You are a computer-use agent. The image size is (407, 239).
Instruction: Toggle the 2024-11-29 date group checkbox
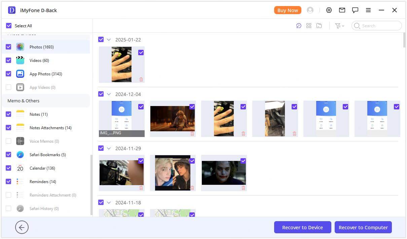tap(101, 148)
